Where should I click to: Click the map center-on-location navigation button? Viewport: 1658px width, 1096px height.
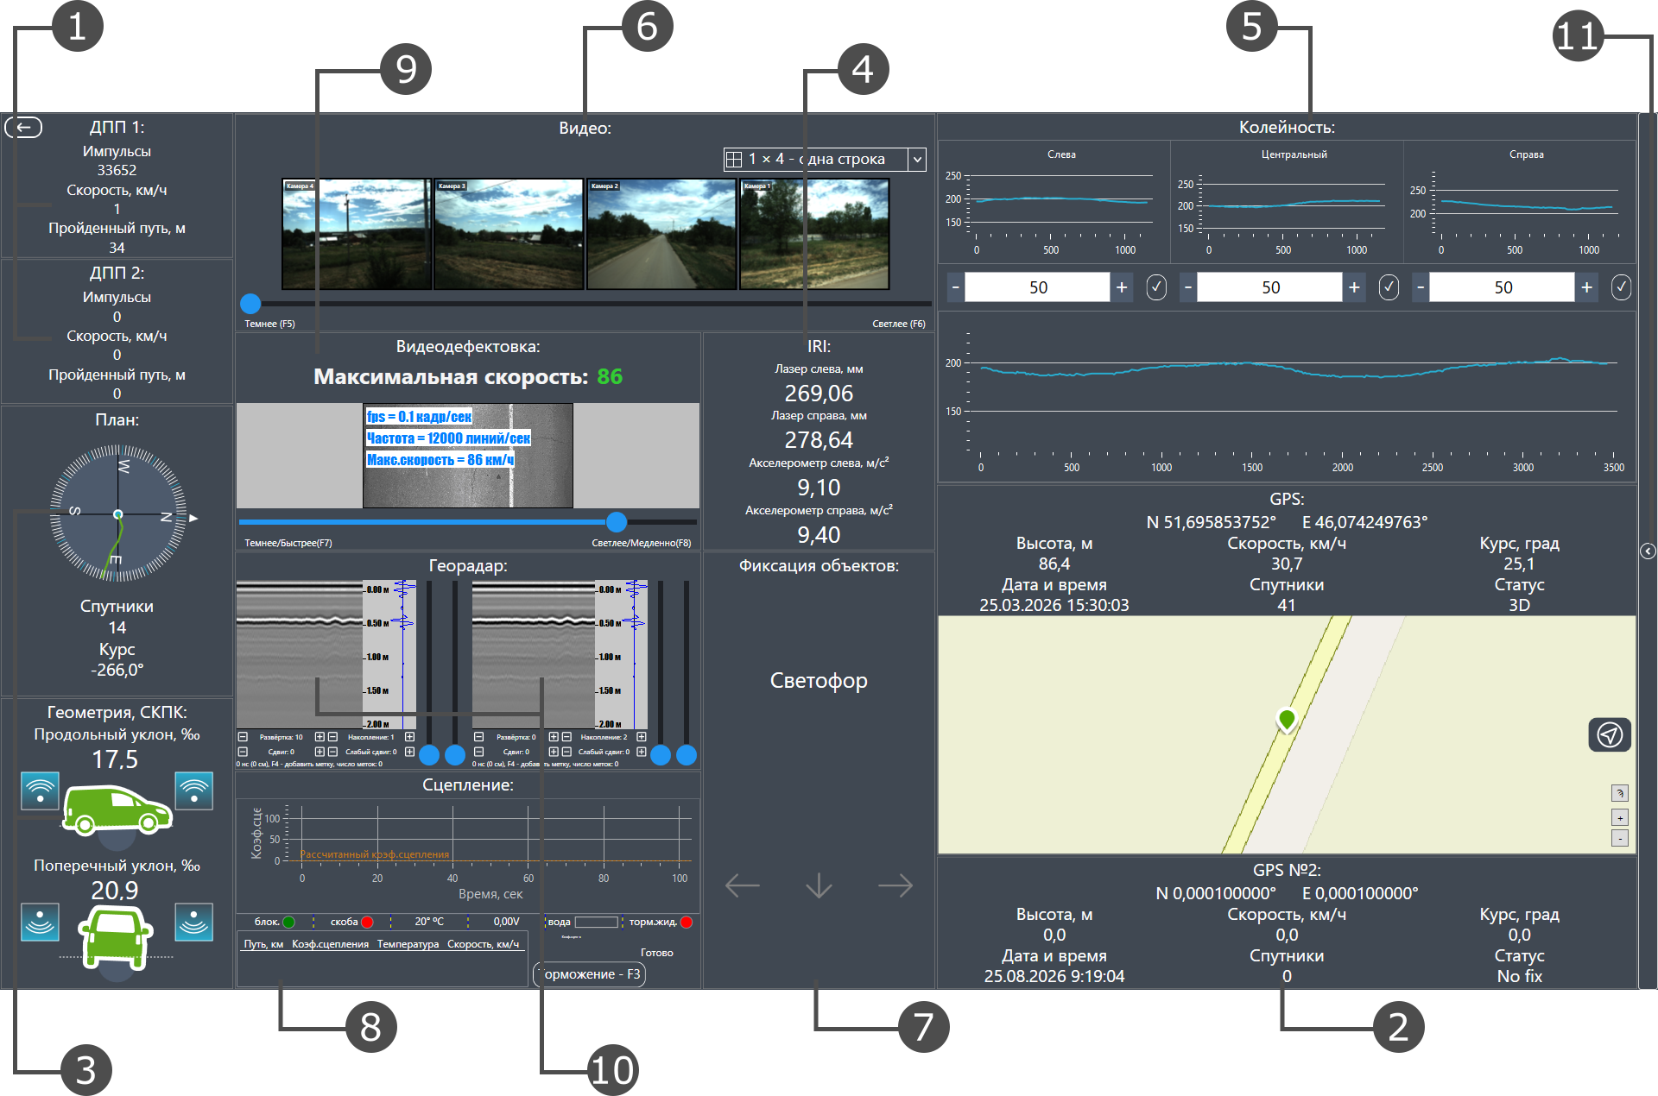[1610, 734]
